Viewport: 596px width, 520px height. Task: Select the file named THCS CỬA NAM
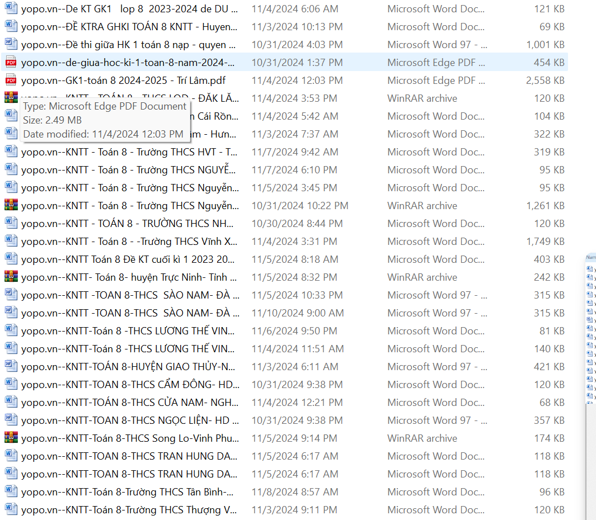(x=129, y=403)
